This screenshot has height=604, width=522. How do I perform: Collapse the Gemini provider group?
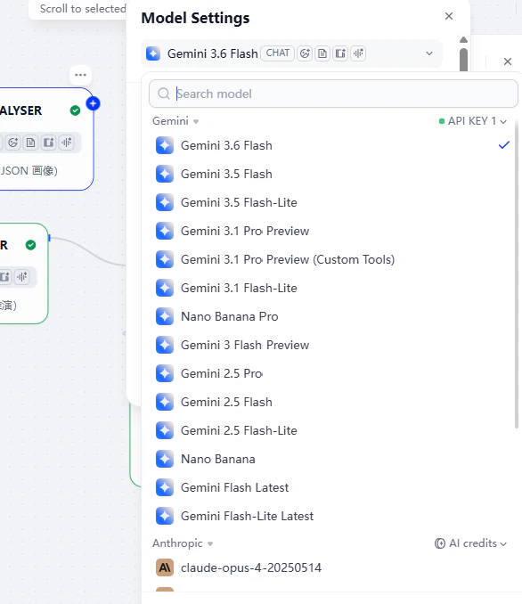click(175, 121)
